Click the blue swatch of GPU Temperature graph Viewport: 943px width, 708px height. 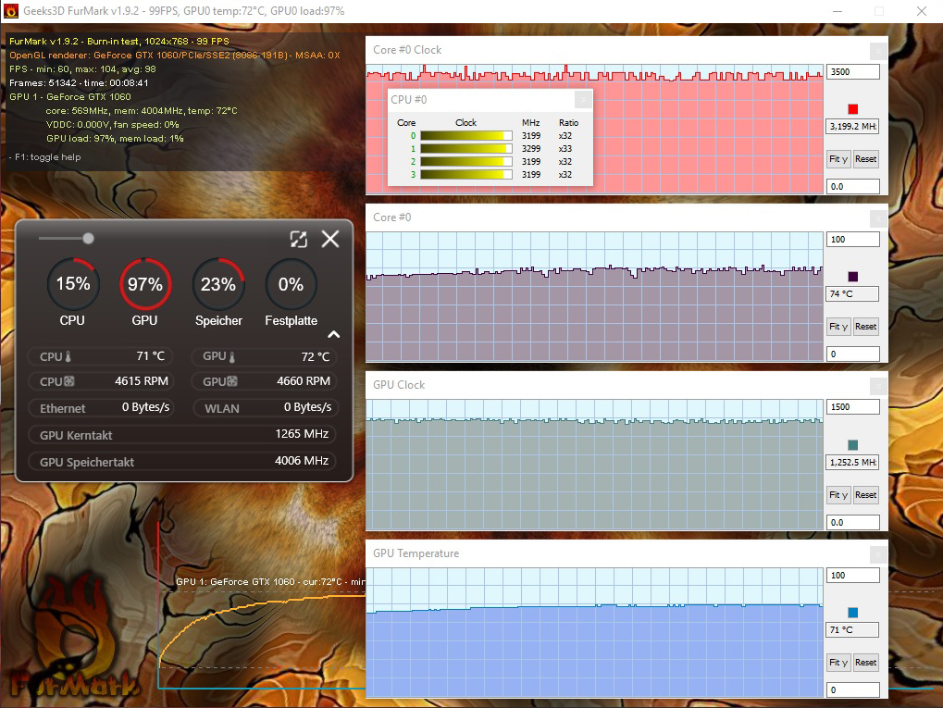pos(853,613)
